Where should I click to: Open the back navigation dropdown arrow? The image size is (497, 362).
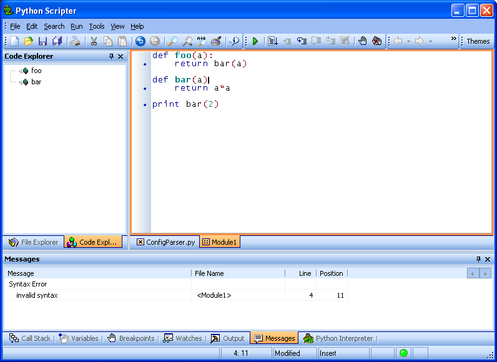pos(408,41)
